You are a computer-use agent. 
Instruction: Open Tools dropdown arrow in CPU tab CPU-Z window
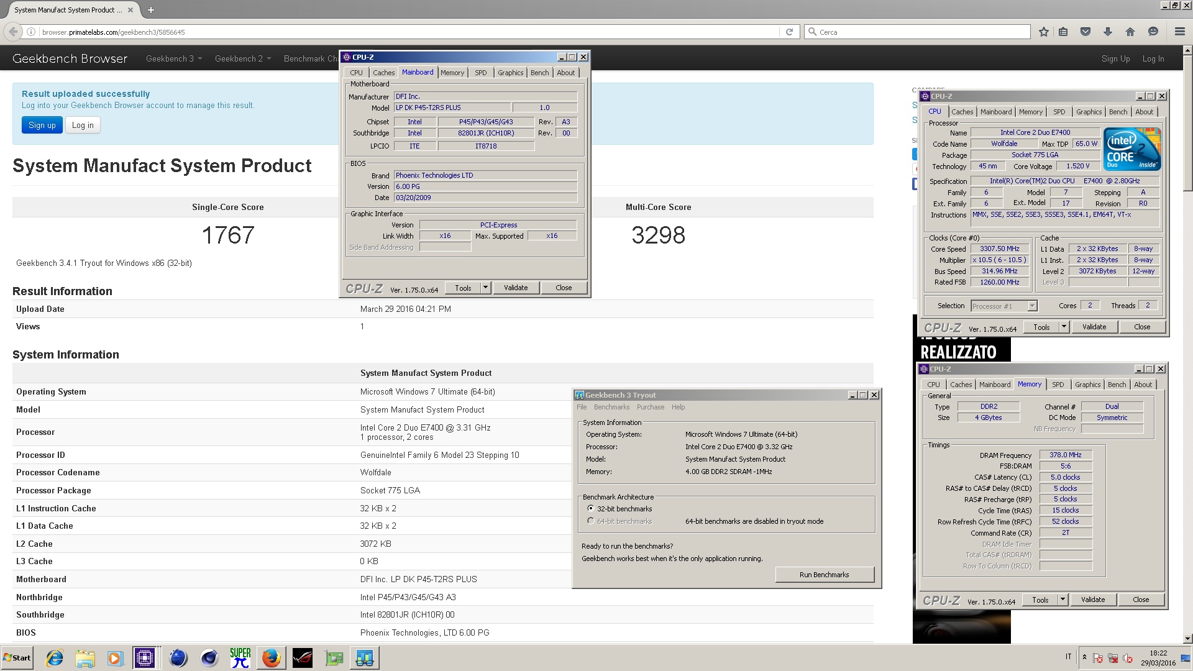tap(1064, 327)
